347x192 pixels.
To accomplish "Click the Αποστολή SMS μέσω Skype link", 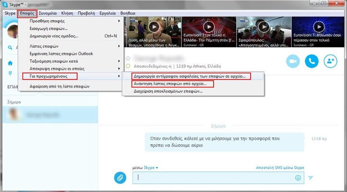I will point(280,168).
